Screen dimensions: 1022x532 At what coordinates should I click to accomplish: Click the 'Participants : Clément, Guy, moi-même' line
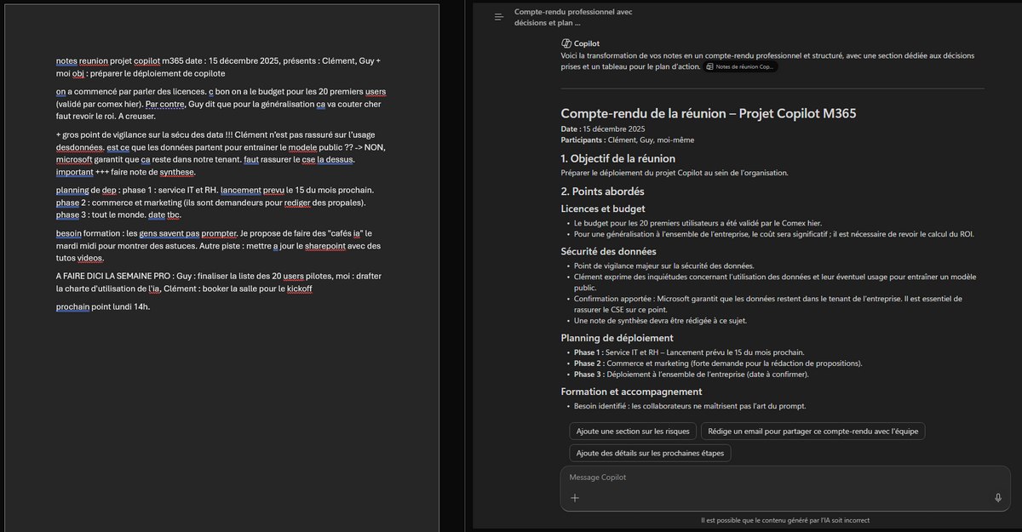pyautogui.click(x=628, y=140)
